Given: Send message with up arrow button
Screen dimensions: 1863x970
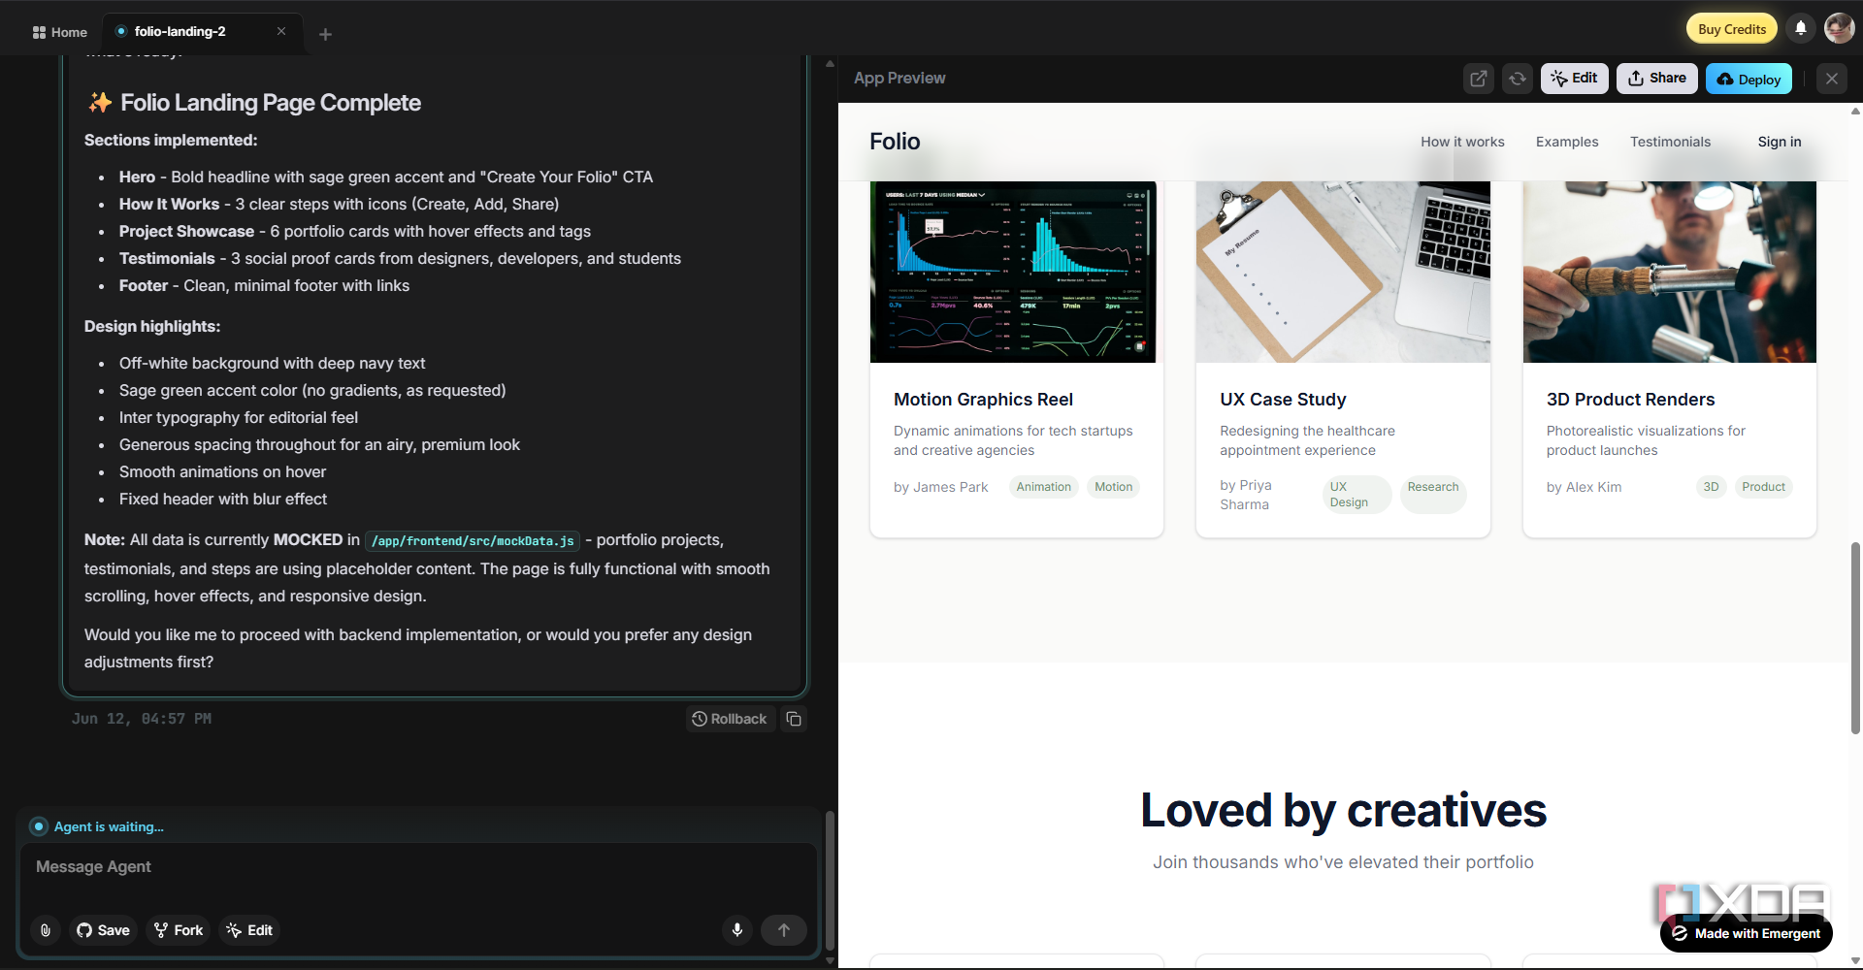Looking at the screenshot, I should click(784, 930).
